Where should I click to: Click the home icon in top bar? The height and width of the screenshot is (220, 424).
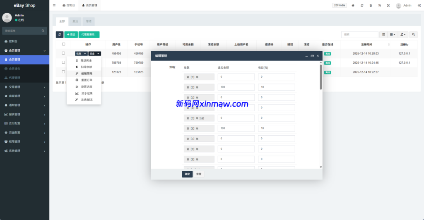tap(353, 5)
